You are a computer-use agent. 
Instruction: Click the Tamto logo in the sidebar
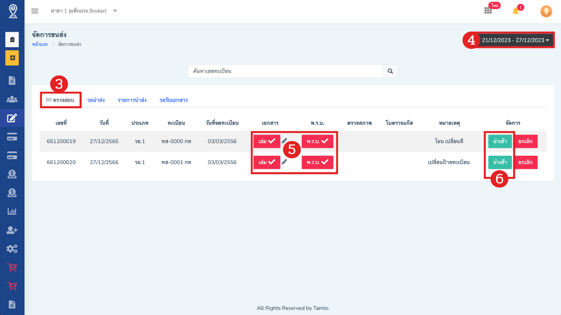pyautogui.click(x=13, y=11)
